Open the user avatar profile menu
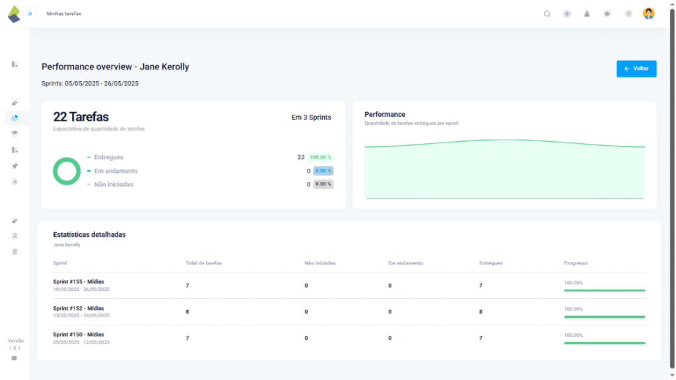This screenshot has height=380, width=676. click(x=648, y=14)
